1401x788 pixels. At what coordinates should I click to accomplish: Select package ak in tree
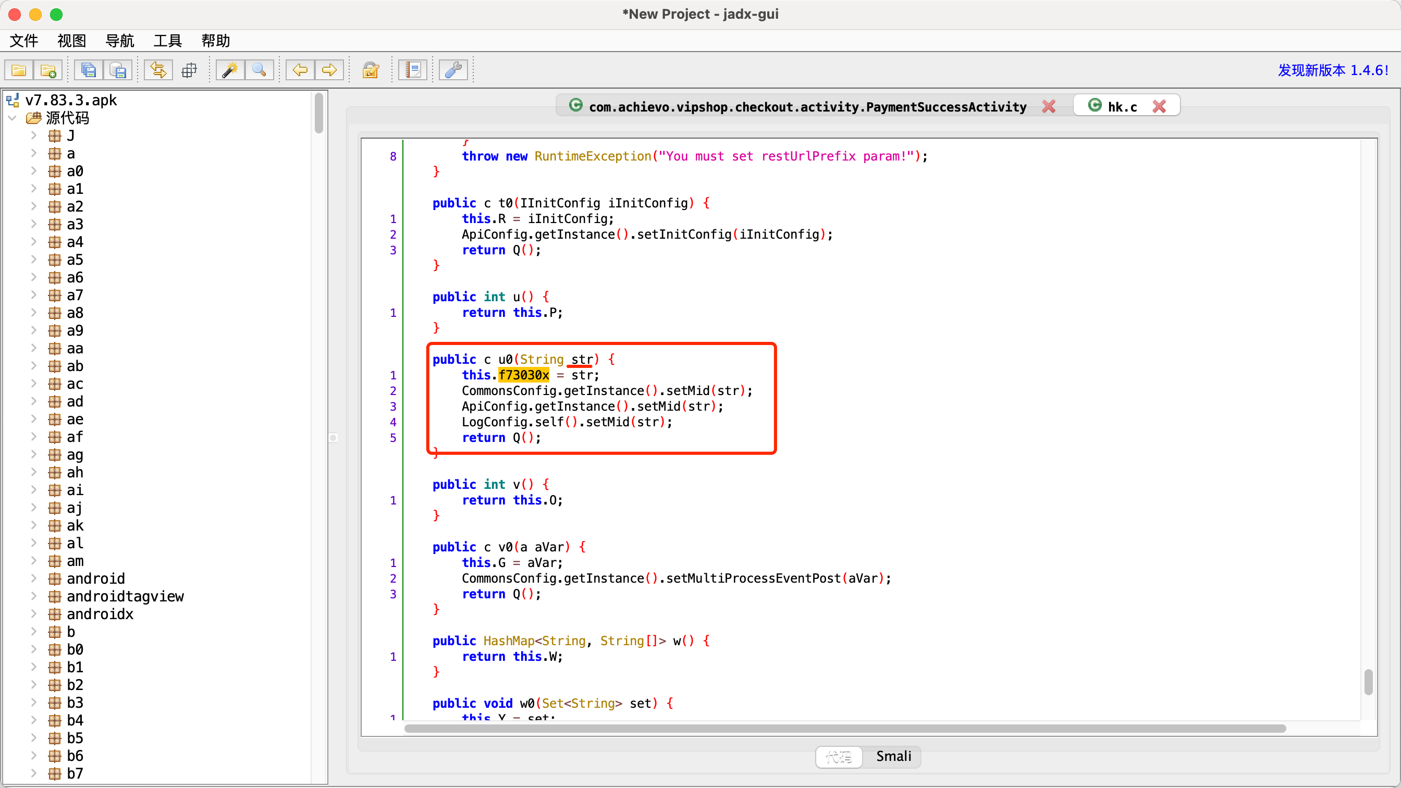[x=75, y=526]
